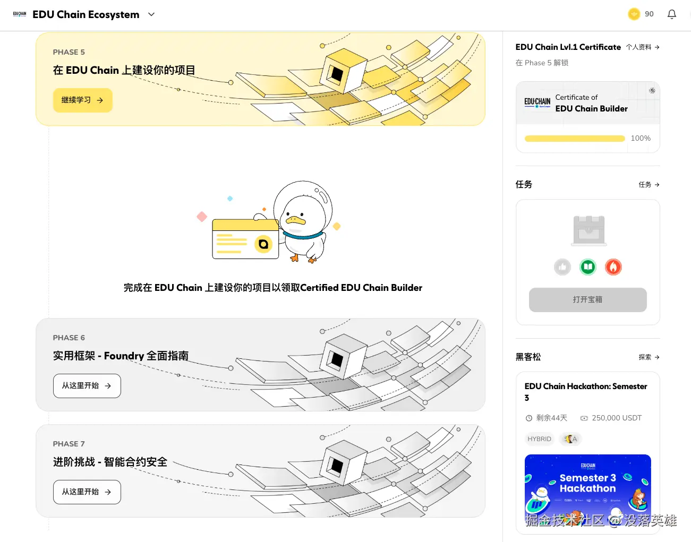Click the 继续学习 button in Phase 5
Image resolution: width=691 pixels, height=542 pixels.
83,100
